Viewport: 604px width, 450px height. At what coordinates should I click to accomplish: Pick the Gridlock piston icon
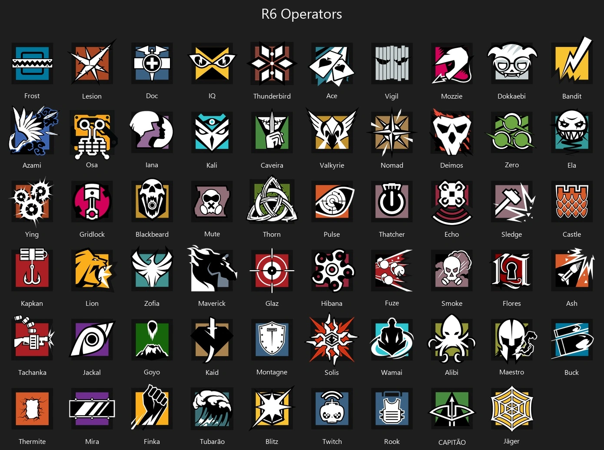(x=92, y=202)
